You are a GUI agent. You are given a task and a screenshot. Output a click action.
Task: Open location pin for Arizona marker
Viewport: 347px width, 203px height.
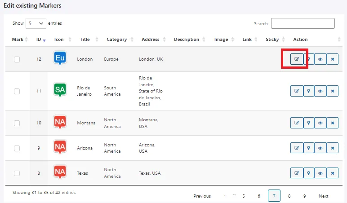pyautogui.click(x=308, y=148)
